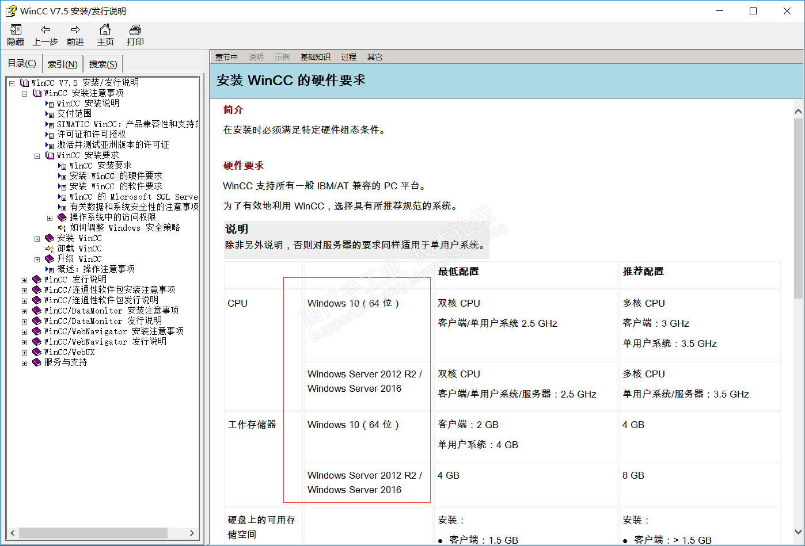Expand the WinCC 发行说明 tree node
This screenshot has width=805, height=546.
24,279
